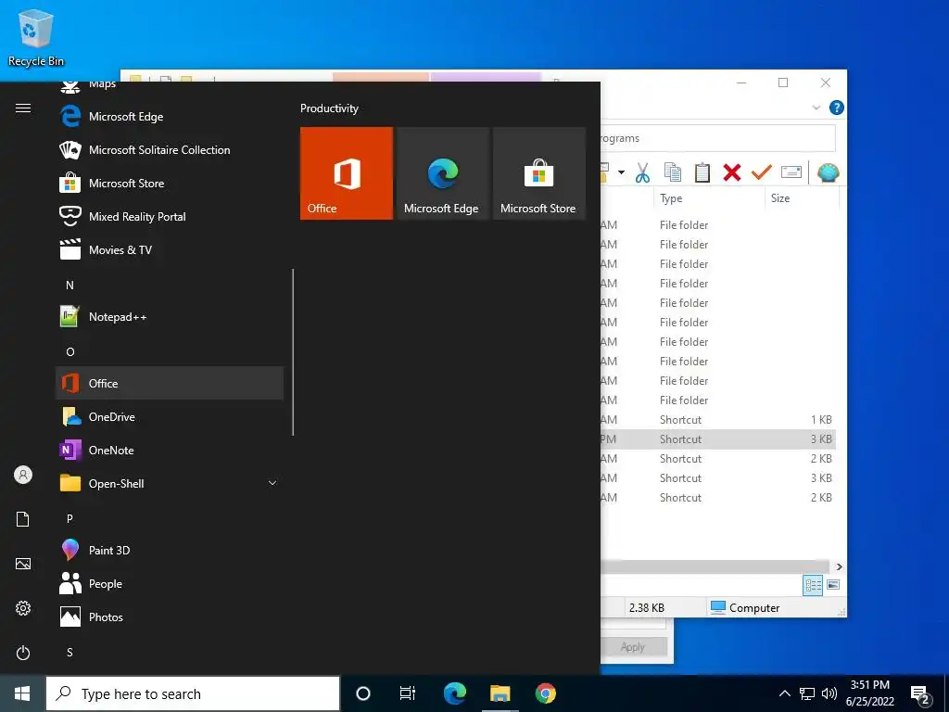Click the Explorer horizontal scrollbar right arrow
Viewport: 949px width, 712px height.
click(839, 566)
